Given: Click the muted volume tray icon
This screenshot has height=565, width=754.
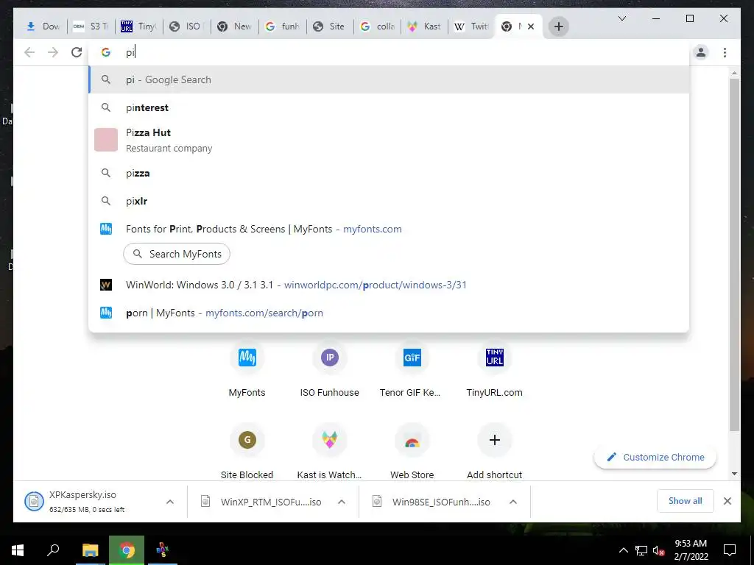Looking at the screenshot, I should [659, 550].
